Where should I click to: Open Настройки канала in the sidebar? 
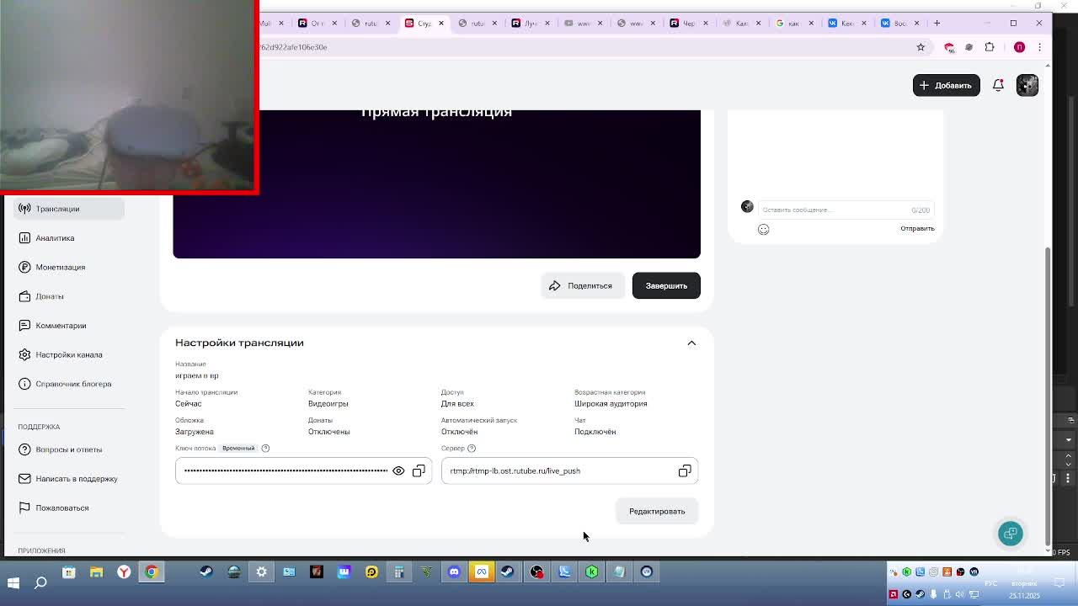pos(69,354)
